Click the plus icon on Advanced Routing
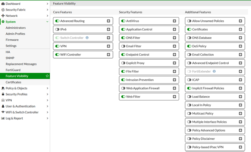This screenshot has height=152, width=251. coord(109,21)
